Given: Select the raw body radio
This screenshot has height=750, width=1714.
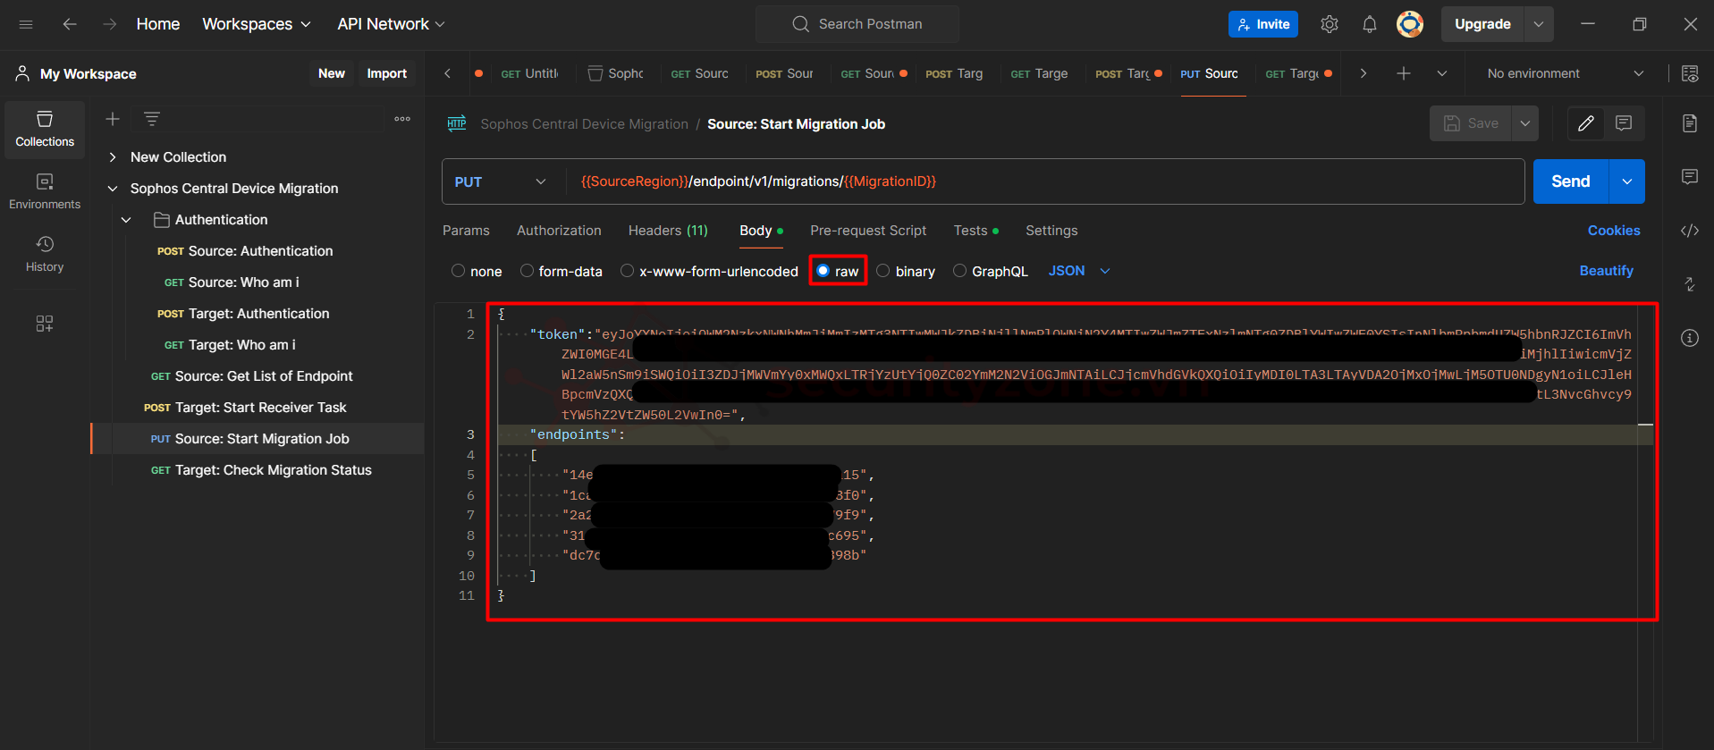Looking at the screenshot, I should tap(823, 271).
